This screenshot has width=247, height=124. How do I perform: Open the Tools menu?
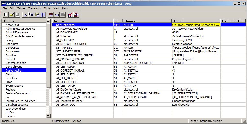click(47, 8)
